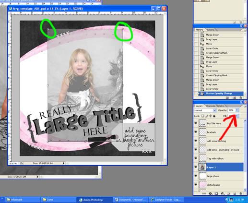Screen dimensions: 248x203
Task: Click the Delete current state trash icon
Action: click(x=240, y=98)
